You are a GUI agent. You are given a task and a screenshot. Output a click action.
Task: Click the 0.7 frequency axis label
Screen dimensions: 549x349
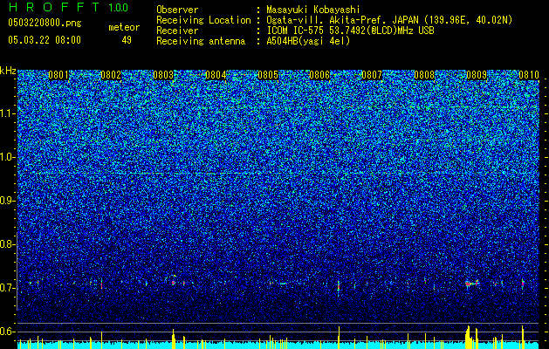tap(6, 288)
